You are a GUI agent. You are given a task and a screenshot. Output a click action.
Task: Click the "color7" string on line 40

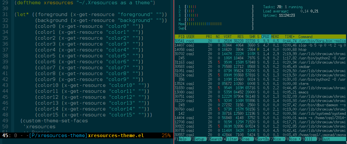pyautogui.click(x=117, y=68)
